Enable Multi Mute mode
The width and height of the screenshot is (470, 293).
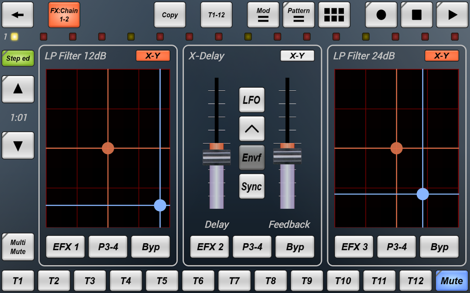pos(18,246)
